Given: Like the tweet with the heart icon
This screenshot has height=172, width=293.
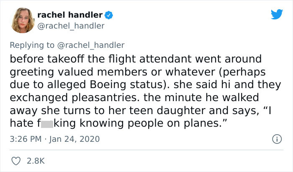Looking at the screenshot, I should point(15,160).
